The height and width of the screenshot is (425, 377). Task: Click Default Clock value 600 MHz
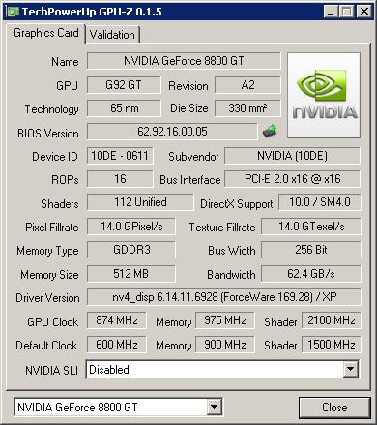(117, 345)
